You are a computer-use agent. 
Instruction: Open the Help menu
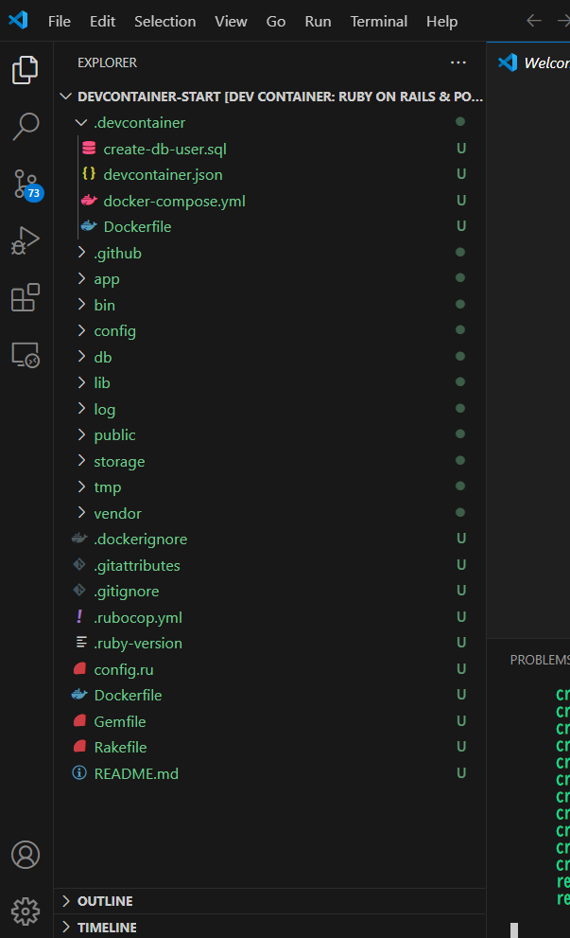(441, 21)
